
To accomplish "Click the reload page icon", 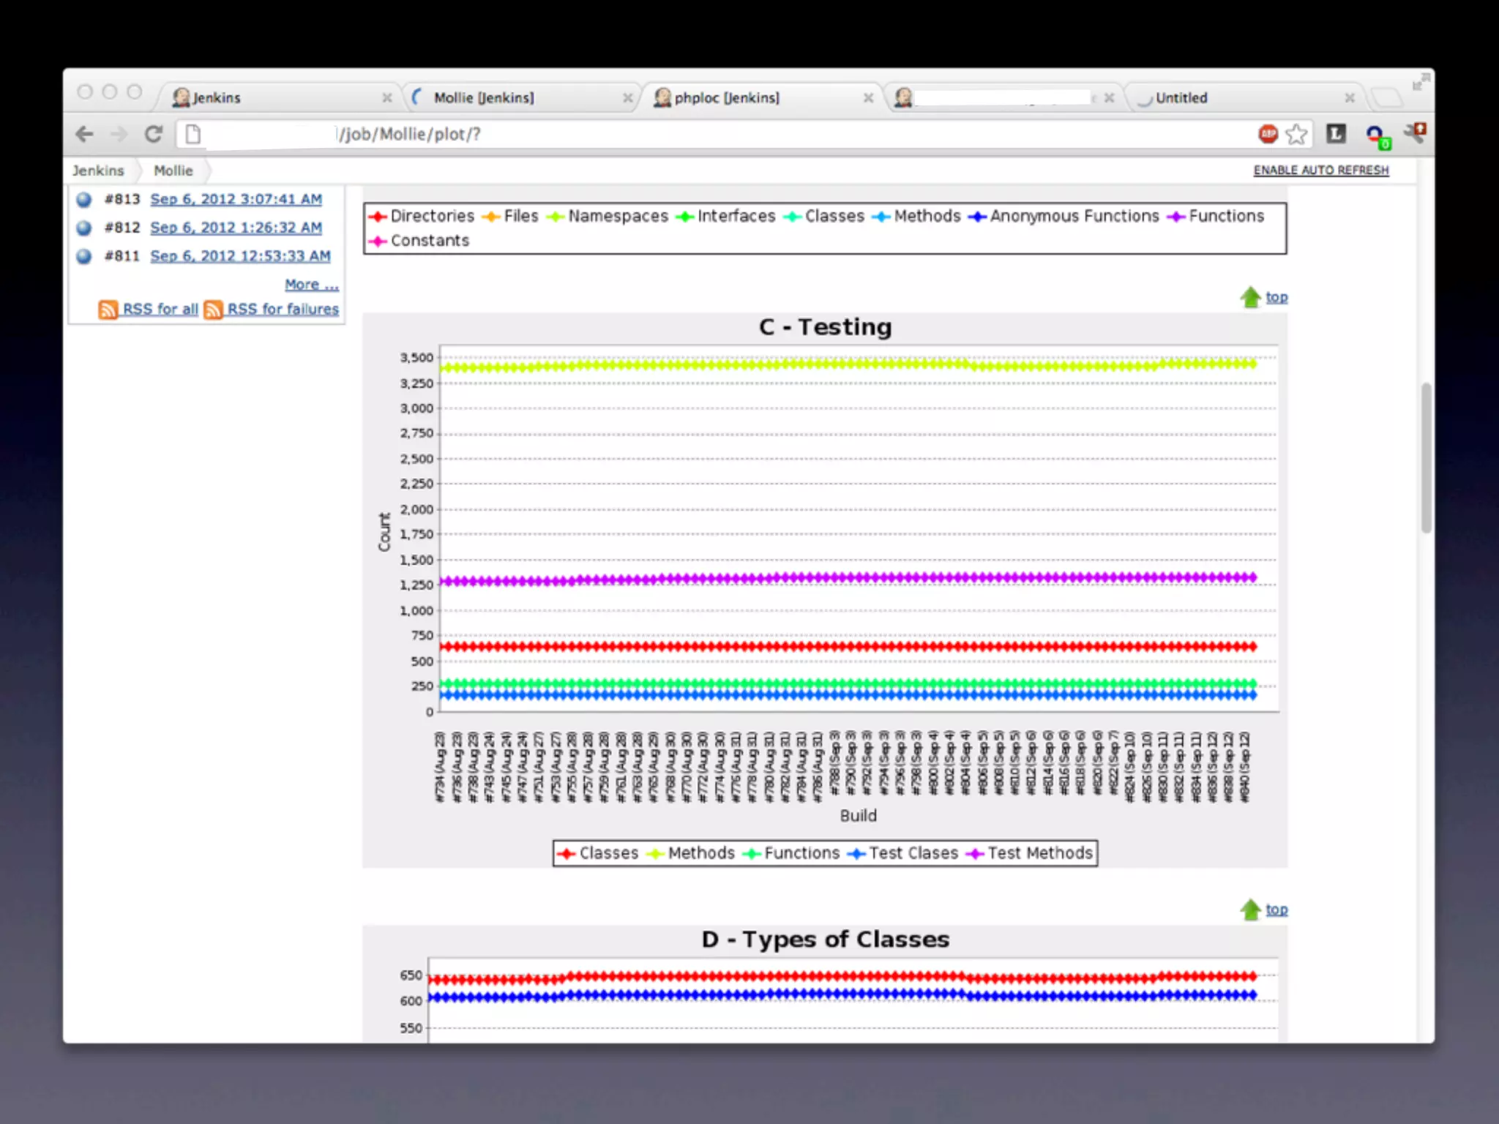I will 153,134.
